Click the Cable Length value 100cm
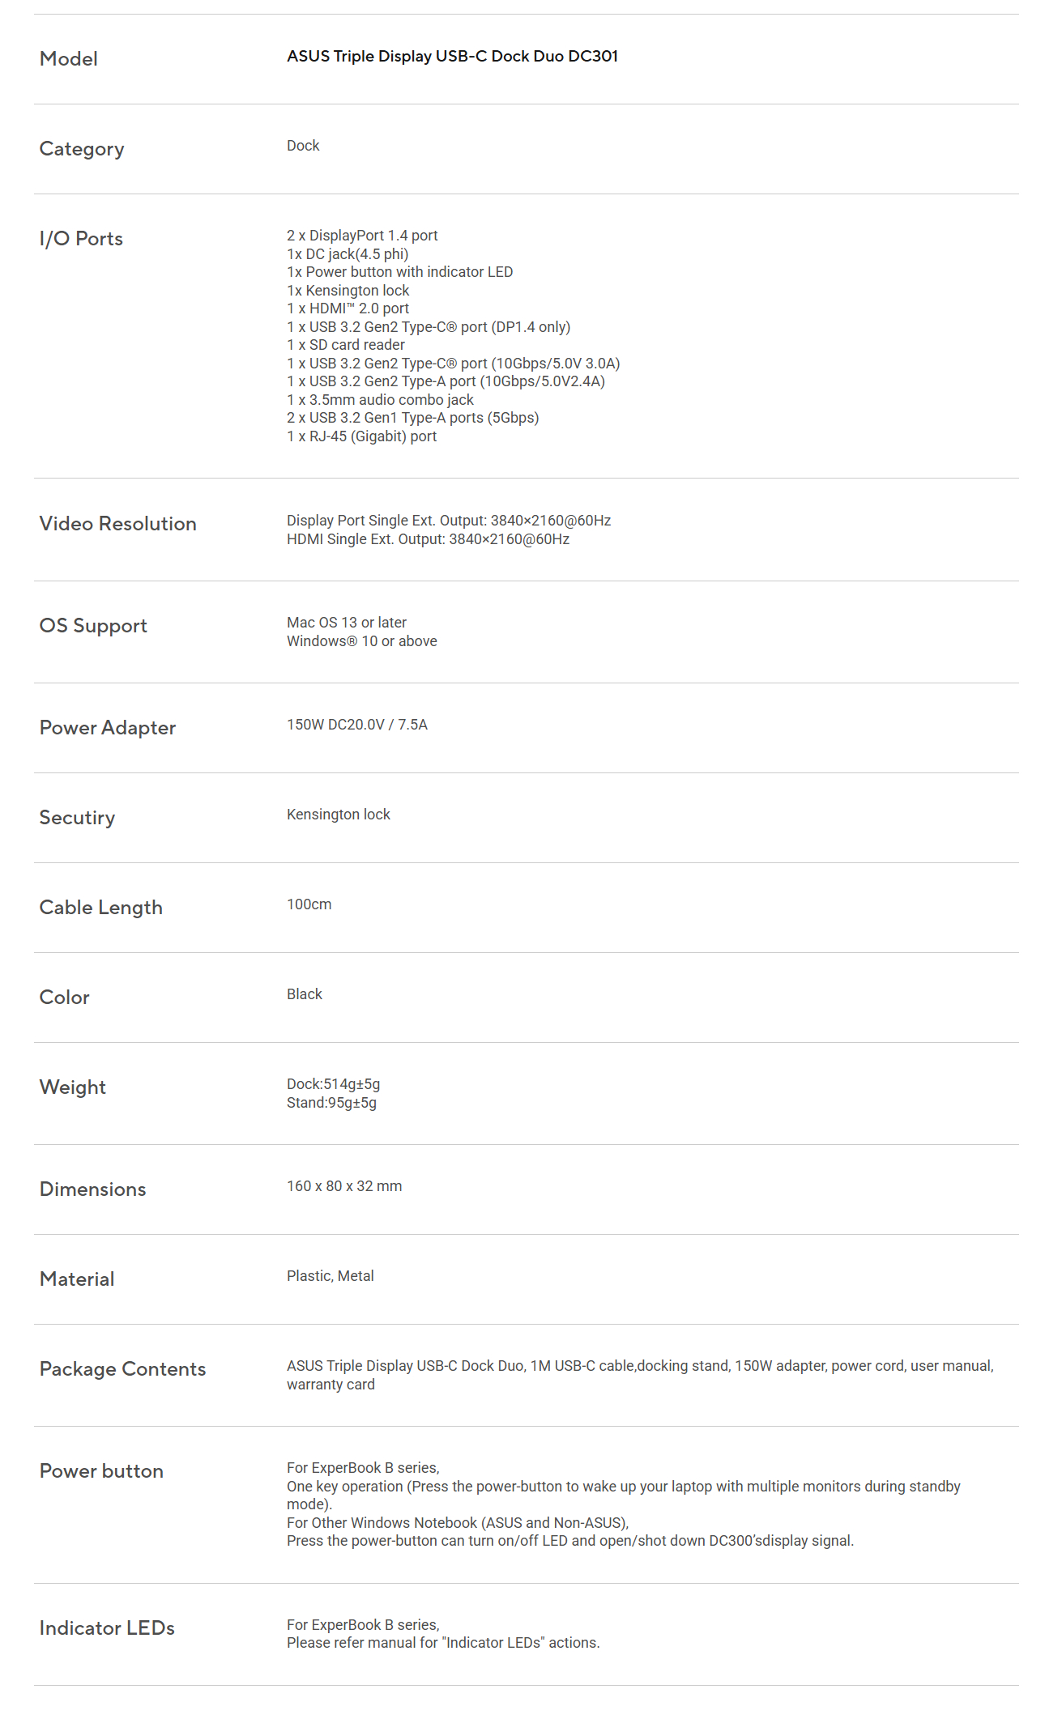The height and width of the screenshot is (1736, 1045). 309,904
